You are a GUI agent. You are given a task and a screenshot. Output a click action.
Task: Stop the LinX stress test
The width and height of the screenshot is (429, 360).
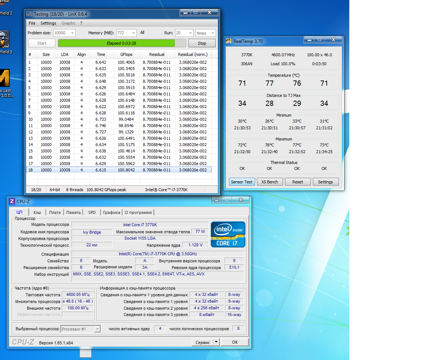tap(202, 43)
